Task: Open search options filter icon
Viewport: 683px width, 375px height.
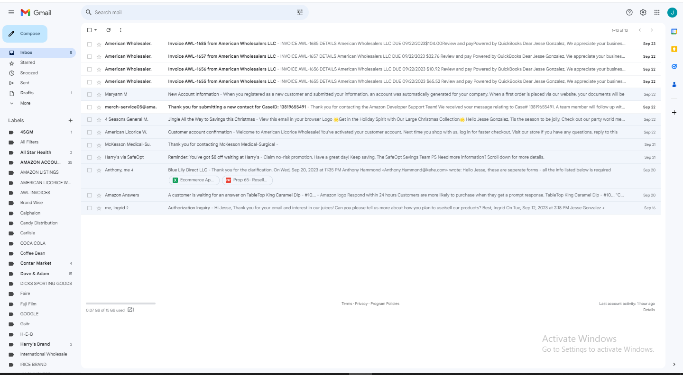Action: pos(300,12)
